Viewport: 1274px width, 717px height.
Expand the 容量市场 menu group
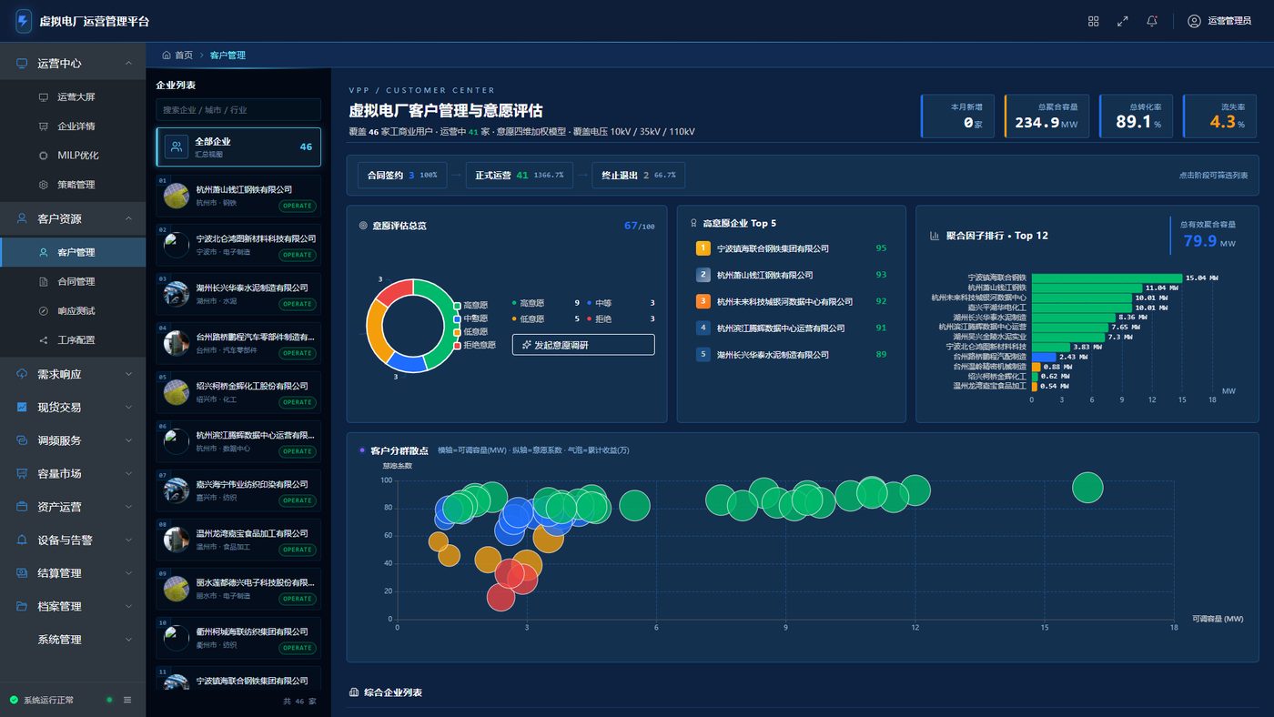pos(73,473)
